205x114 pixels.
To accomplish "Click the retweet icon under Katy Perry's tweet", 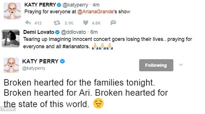I will (57, 23).
